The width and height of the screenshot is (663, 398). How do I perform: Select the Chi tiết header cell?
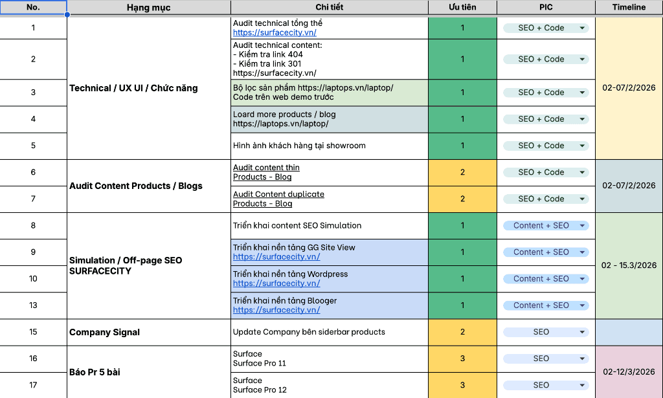pos(330,7)
